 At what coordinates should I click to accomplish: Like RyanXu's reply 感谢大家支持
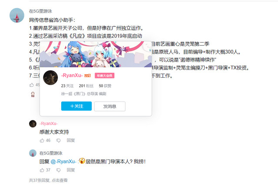(42, 141)
